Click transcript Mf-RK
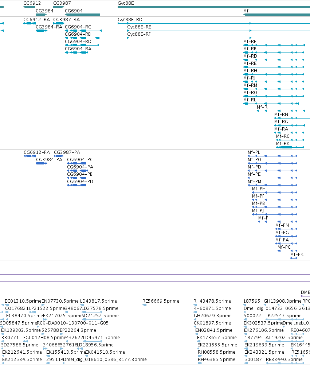Viewport: 310px width, 365px height. click(283, 143)
